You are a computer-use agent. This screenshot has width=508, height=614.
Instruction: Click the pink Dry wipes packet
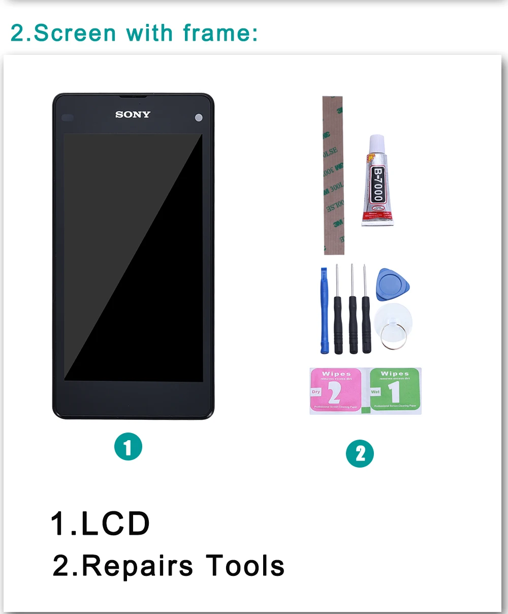pos(335,390)
